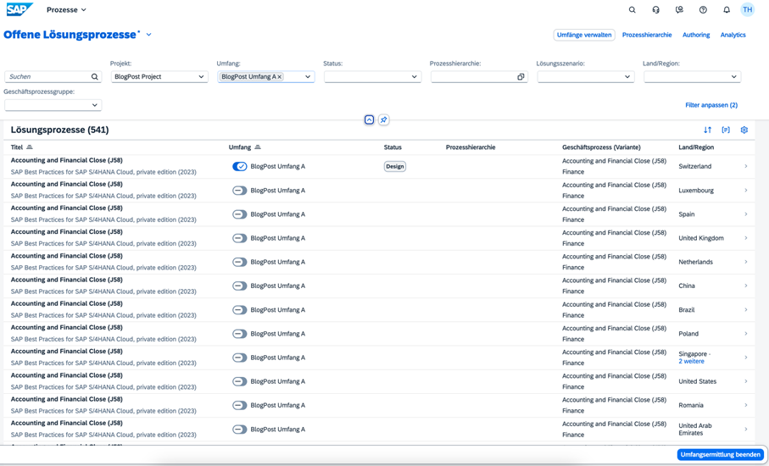This screenshot has height=466, width=769.
Task: Click the Filter anpassen (2) link
Action: tap(710, 105)
